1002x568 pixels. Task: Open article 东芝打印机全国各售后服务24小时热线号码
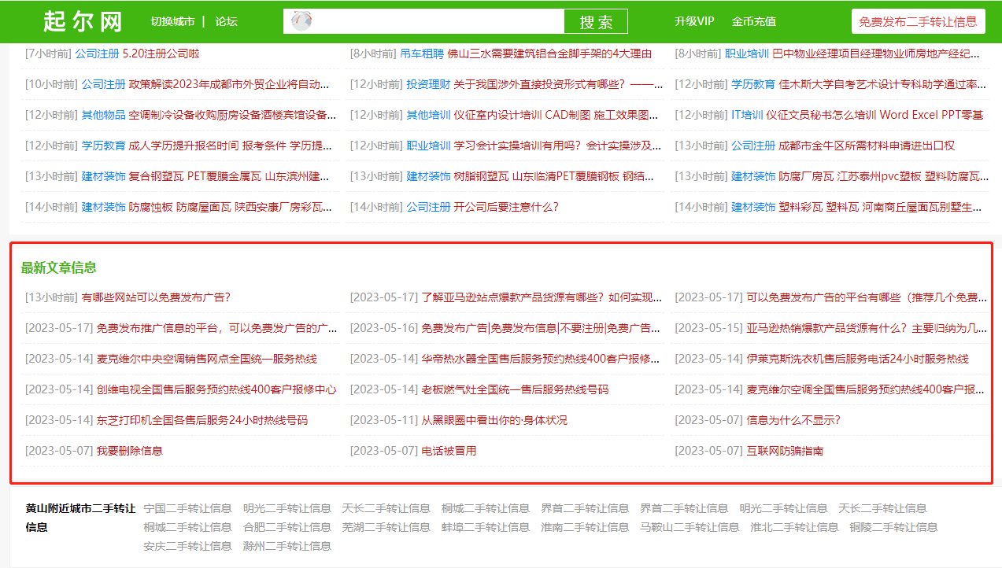(x=202, y=420)
